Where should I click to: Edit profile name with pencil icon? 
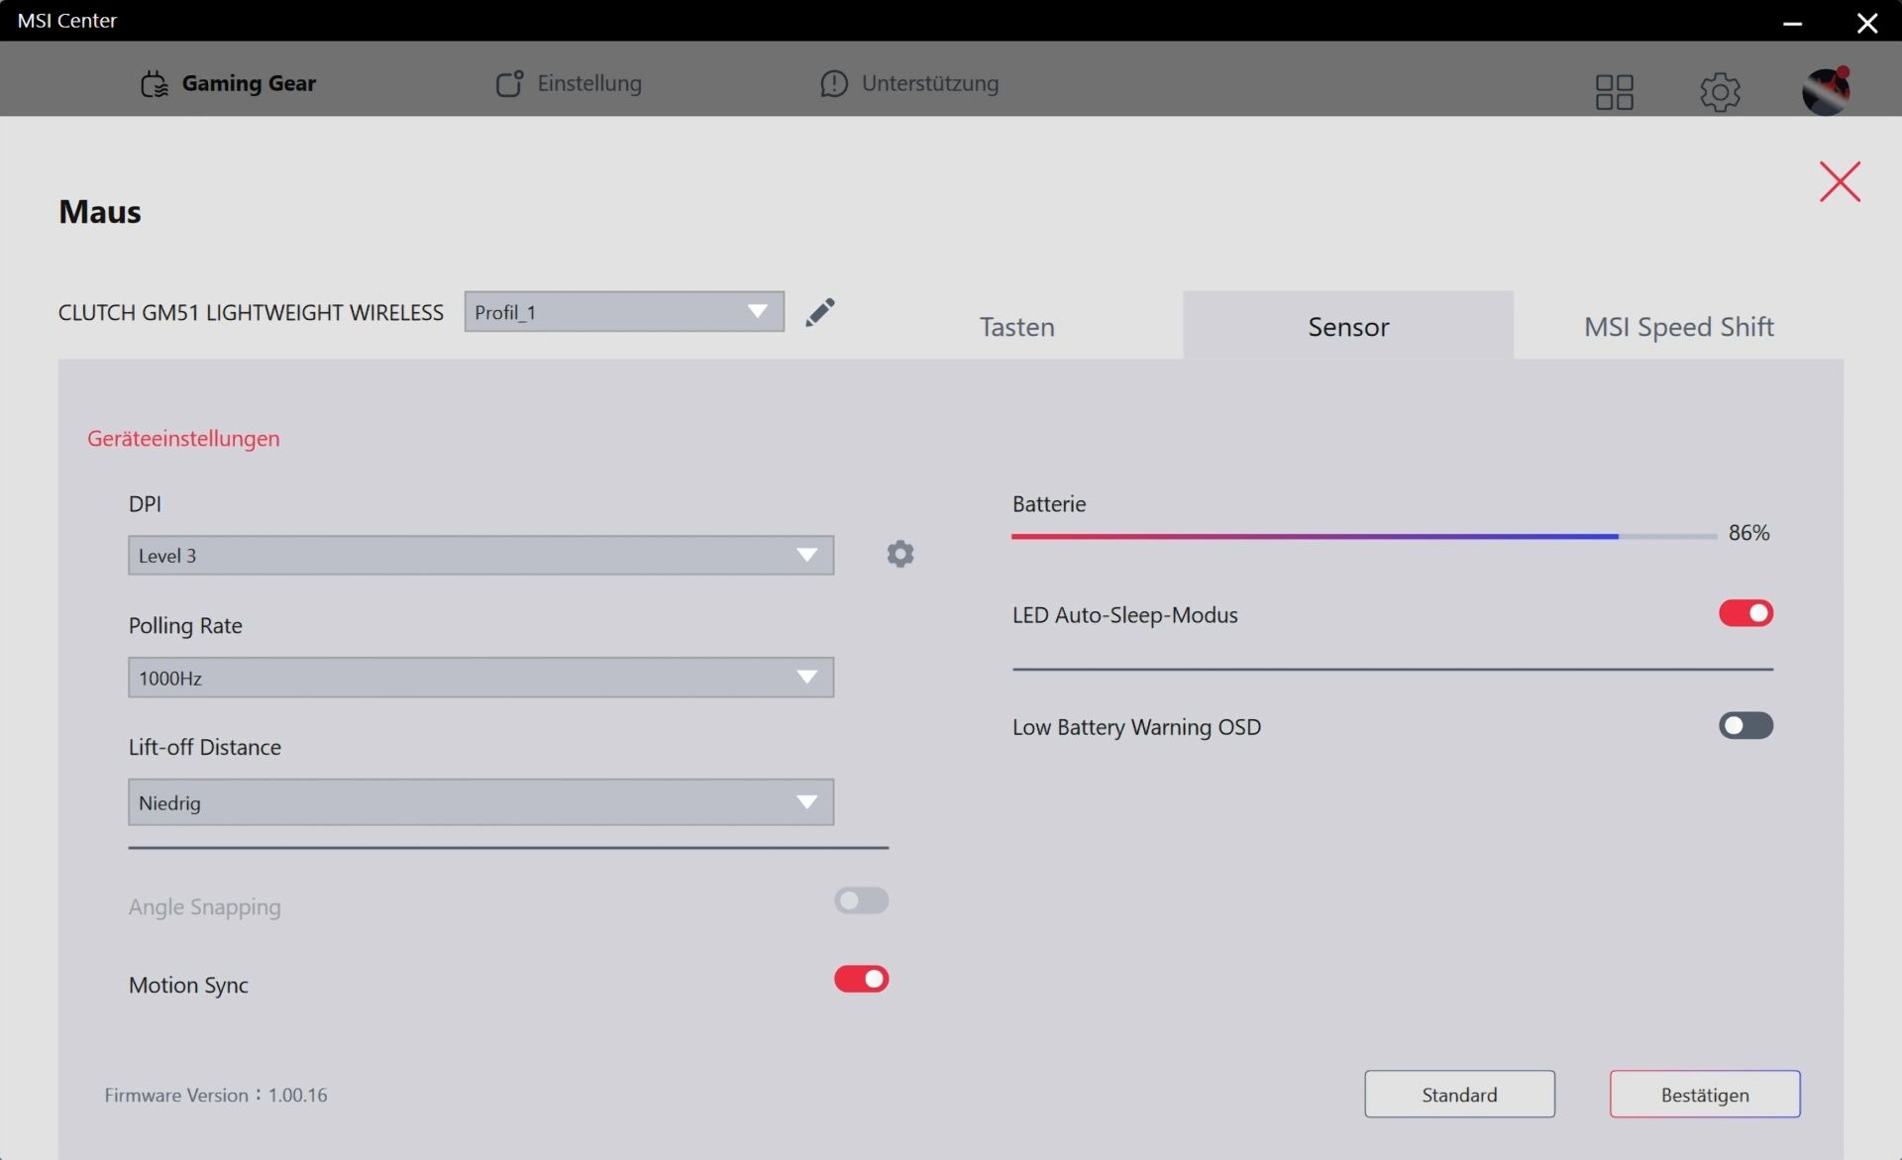(820, 312)
